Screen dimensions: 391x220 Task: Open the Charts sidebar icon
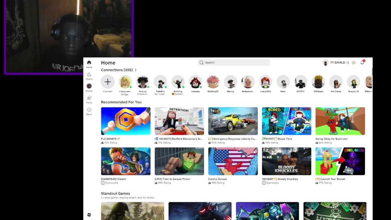click(89, 75)
